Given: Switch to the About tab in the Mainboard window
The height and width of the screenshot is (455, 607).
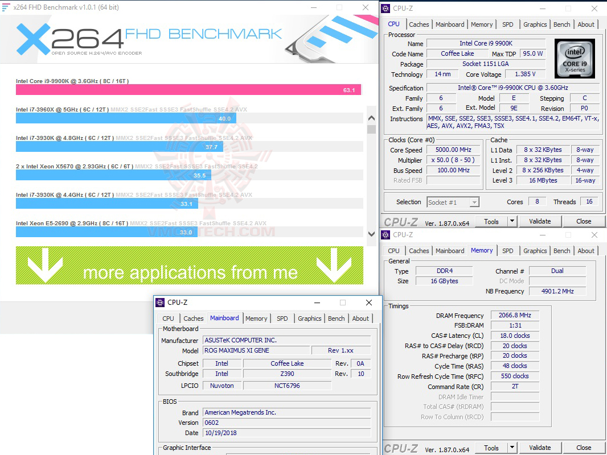Looking at the screenshot, I should coord(360,318).
